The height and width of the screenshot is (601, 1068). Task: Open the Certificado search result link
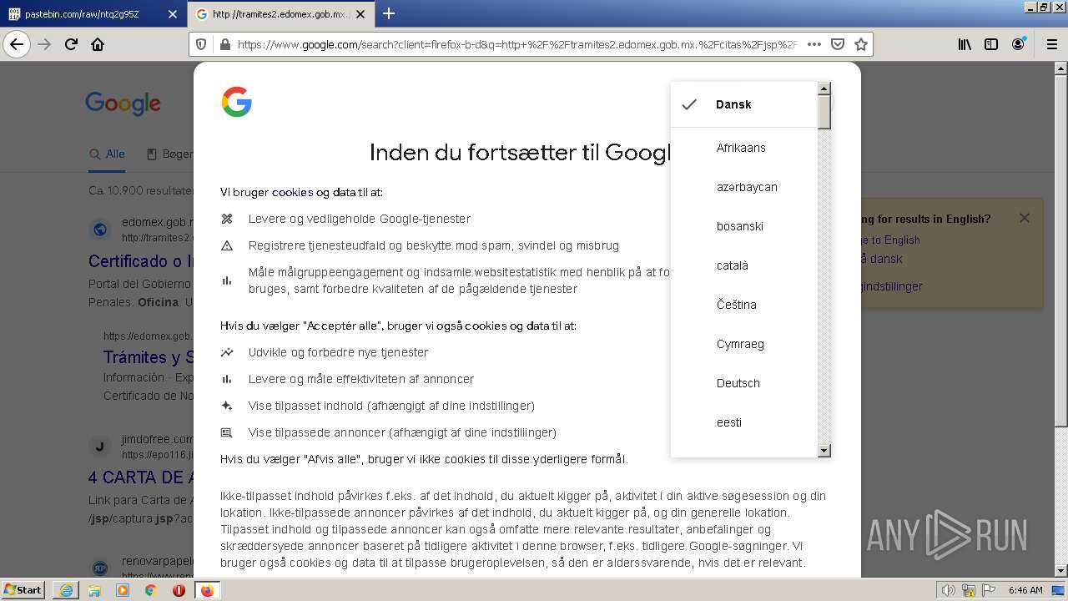[x=141, y=261]
